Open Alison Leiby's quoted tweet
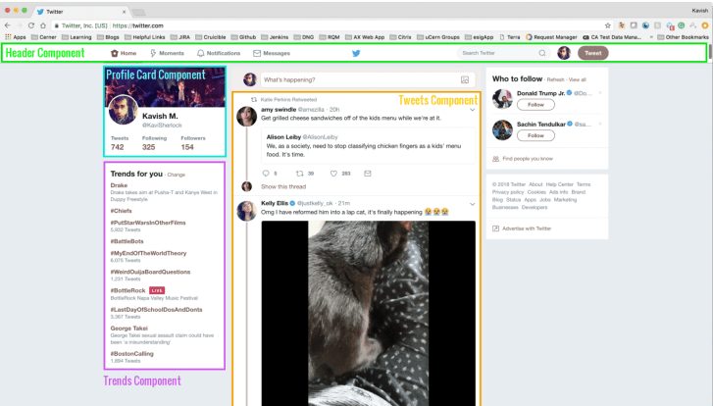 (369, 145)
